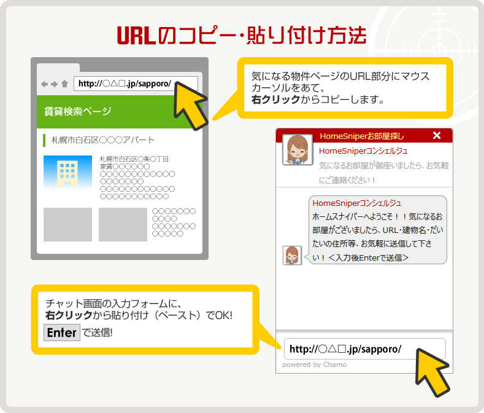Click the 札幌市白石区○○○アパート listing title
Viewport: 484px width, 413px height.
coord(103,140)
